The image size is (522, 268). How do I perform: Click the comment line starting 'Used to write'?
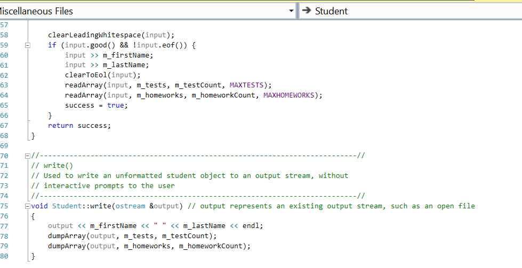[x=190, y=176]
